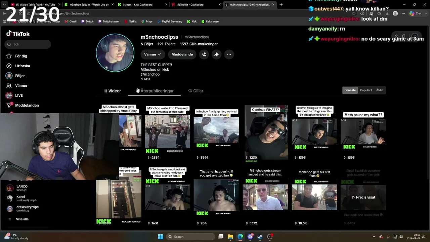Open the Netflix bookmark
Screen dimensions: 430x242
[x=130, y=22]
